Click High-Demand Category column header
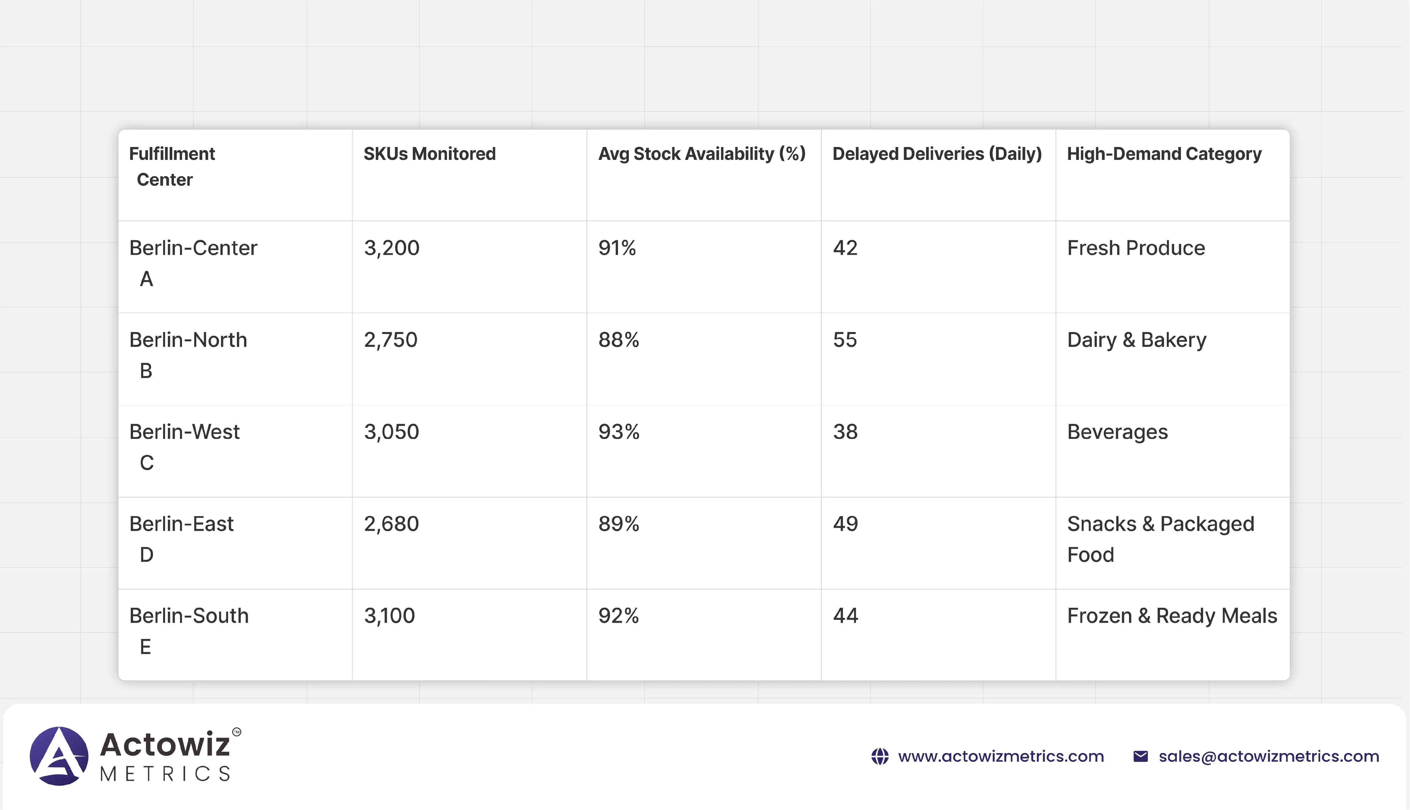The image size is (1410, 810). pyautogui.click(x=1163, y=154)
